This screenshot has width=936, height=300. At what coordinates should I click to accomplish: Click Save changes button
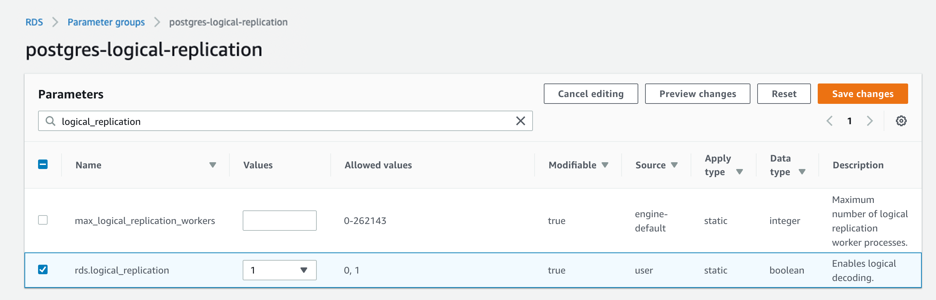pyautogui.click(x=863, y=94)
